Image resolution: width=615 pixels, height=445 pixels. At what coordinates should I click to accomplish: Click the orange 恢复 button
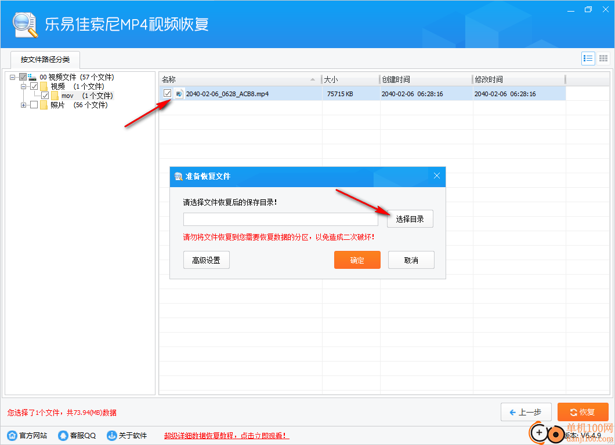point(583,412)
